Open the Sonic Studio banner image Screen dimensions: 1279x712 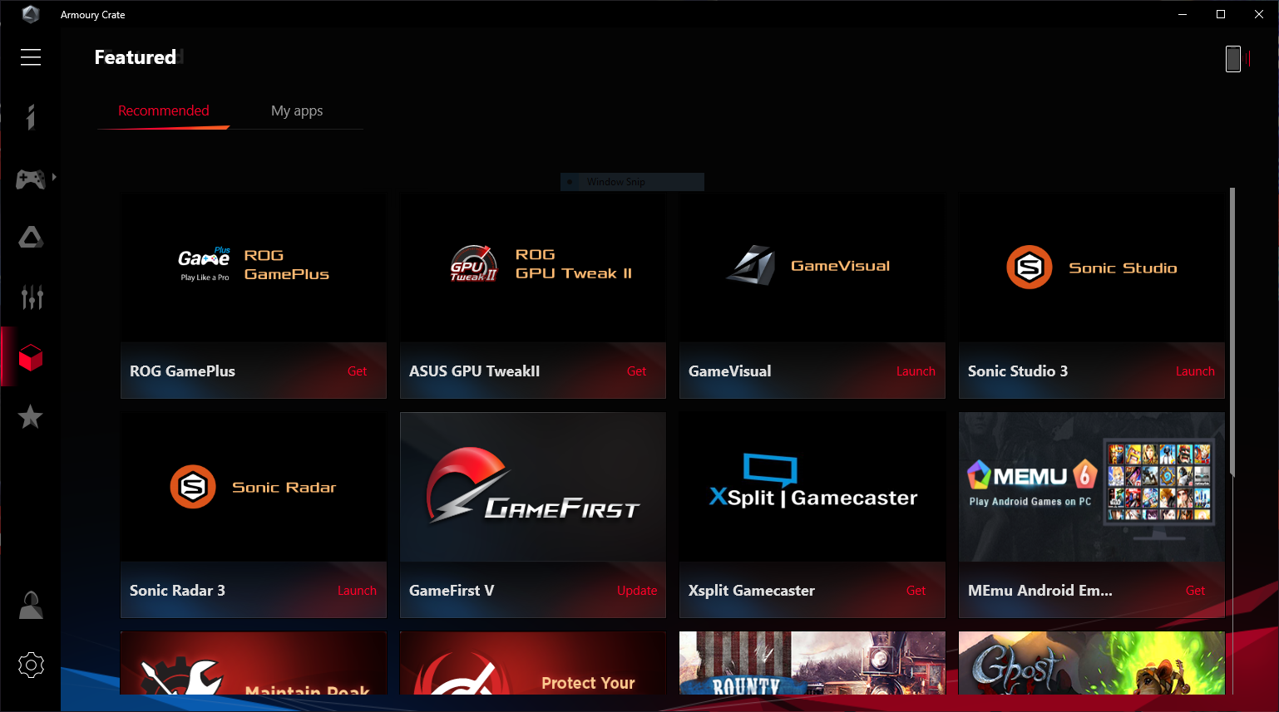[x=1092, y=268]
